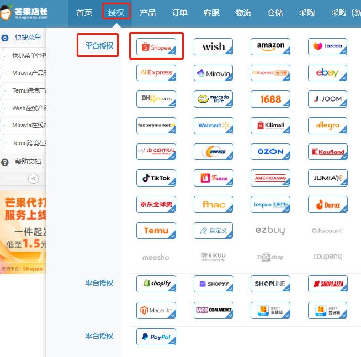
Task: Open 快捷菜单管理 sidebar entry
Action: 29,56
